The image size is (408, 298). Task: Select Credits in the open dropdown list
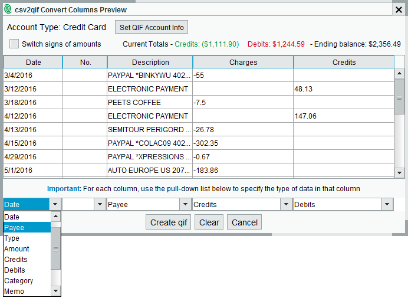(x=27, y=260)
